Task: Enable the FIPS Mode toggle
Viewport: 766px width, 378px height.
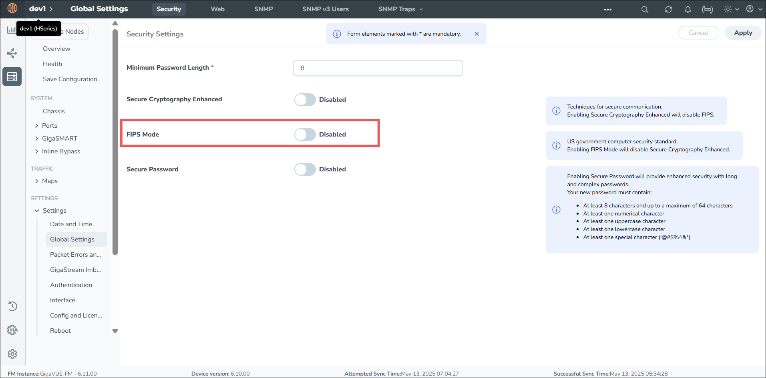Action: pos(305,135)
